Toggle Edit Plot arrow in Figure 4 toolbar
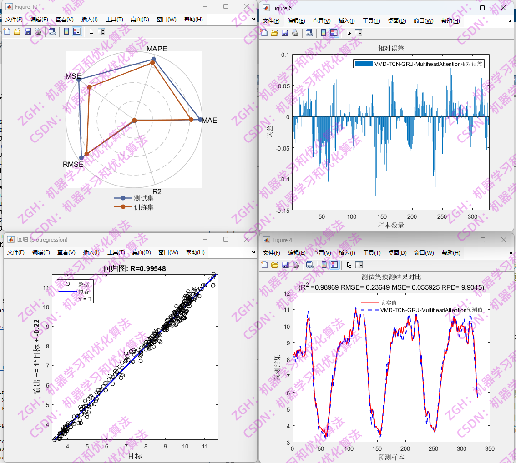This screenshot has height=463, width=516. (x=349, y=265)
